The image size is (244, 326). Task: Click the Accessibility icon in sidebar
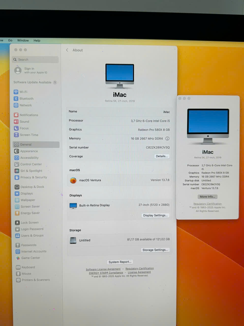(17, 158)
